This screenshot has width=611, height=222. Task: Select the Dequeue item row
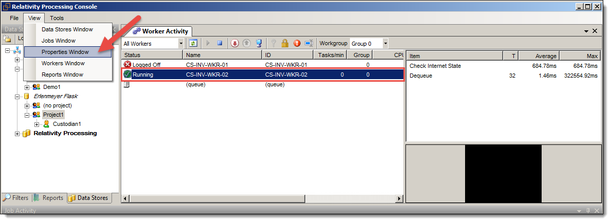(504, 76)
